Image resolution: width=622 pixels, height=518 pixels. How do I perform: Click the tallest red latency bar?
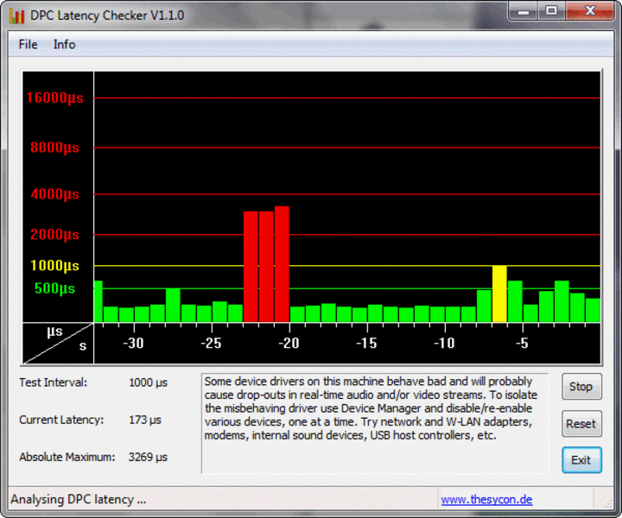(282, 264)
